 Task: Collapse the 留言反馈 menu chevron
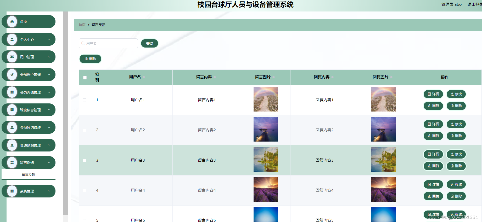point(49,163)
